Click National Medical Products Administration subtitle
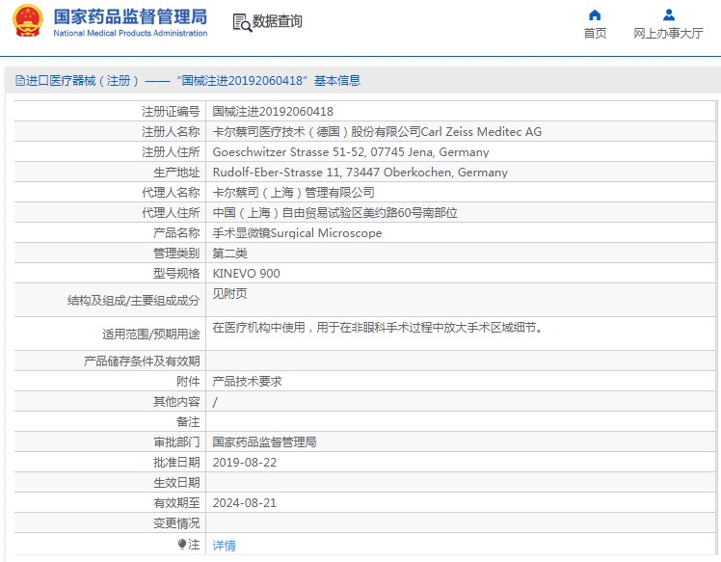Screen dimensions: 721x562 130,33
